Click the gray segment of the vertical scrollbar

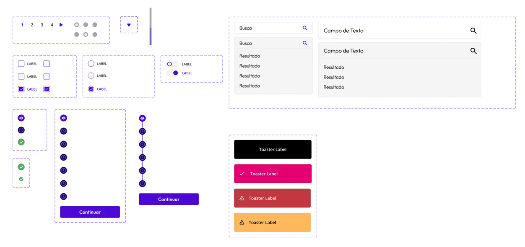(151, 18)
